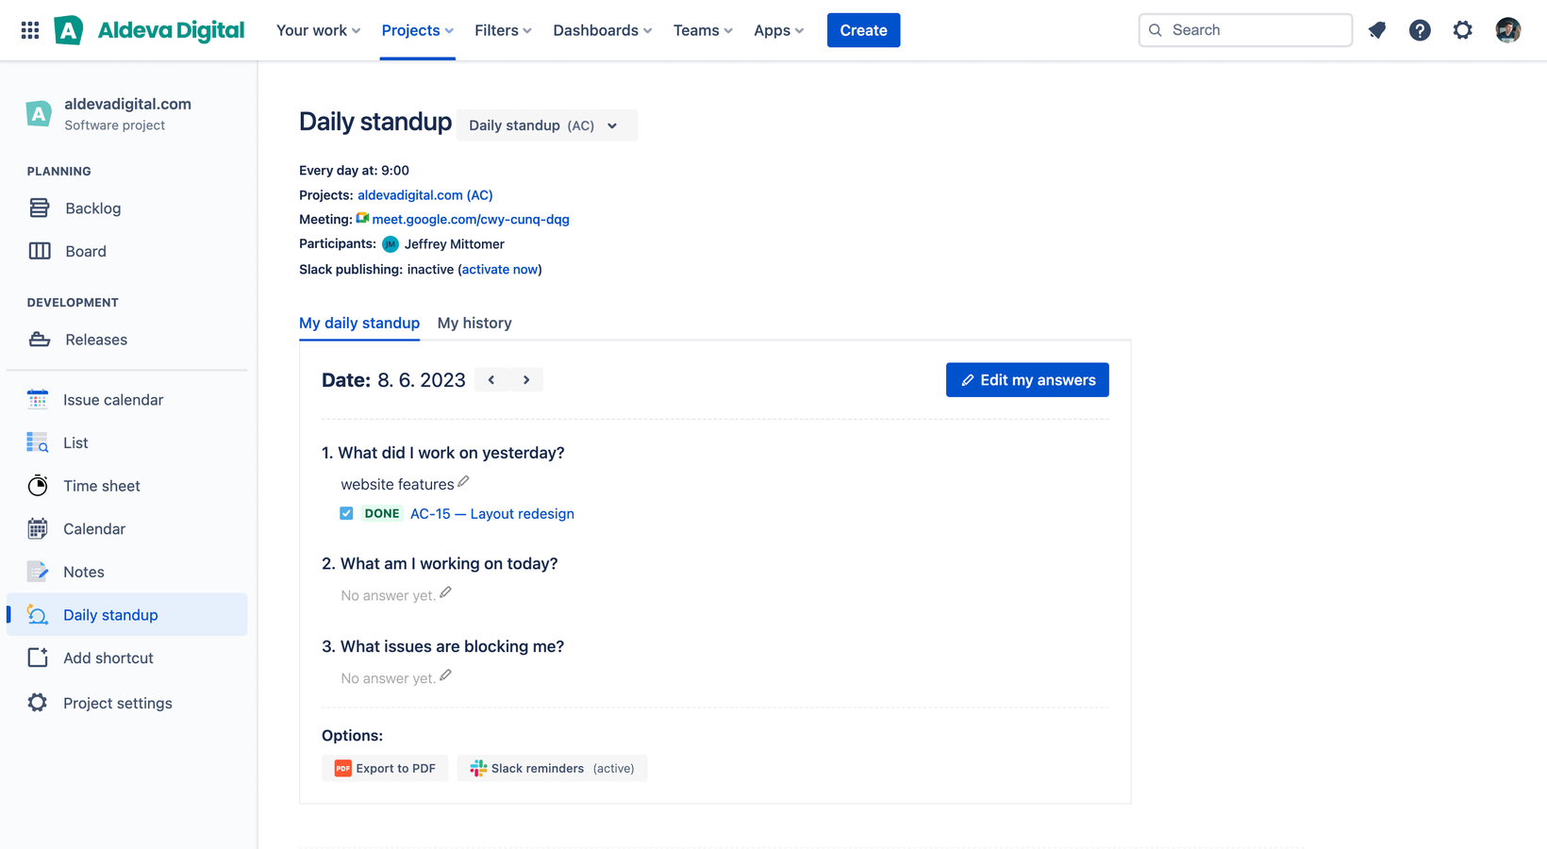Go to next standup date

pos(526,380)
